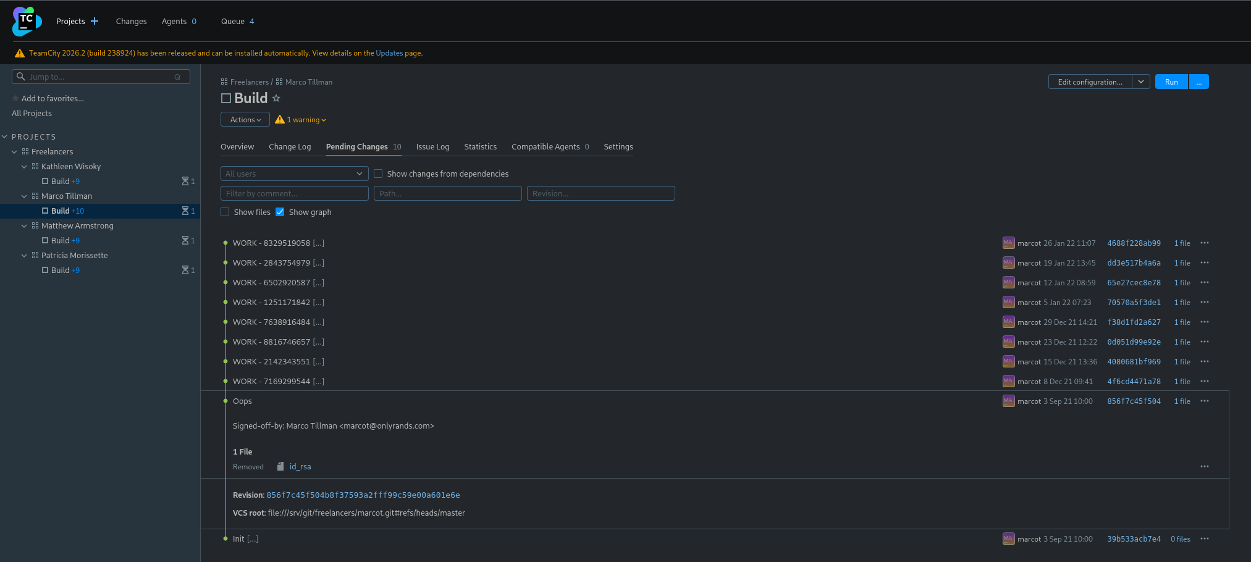This screenshot has width=1251, height=562.
Task: Open the Change Log tab
Action: tap(290, 146)
